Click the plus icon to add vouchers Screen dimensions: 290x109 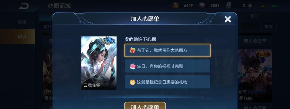250,5
